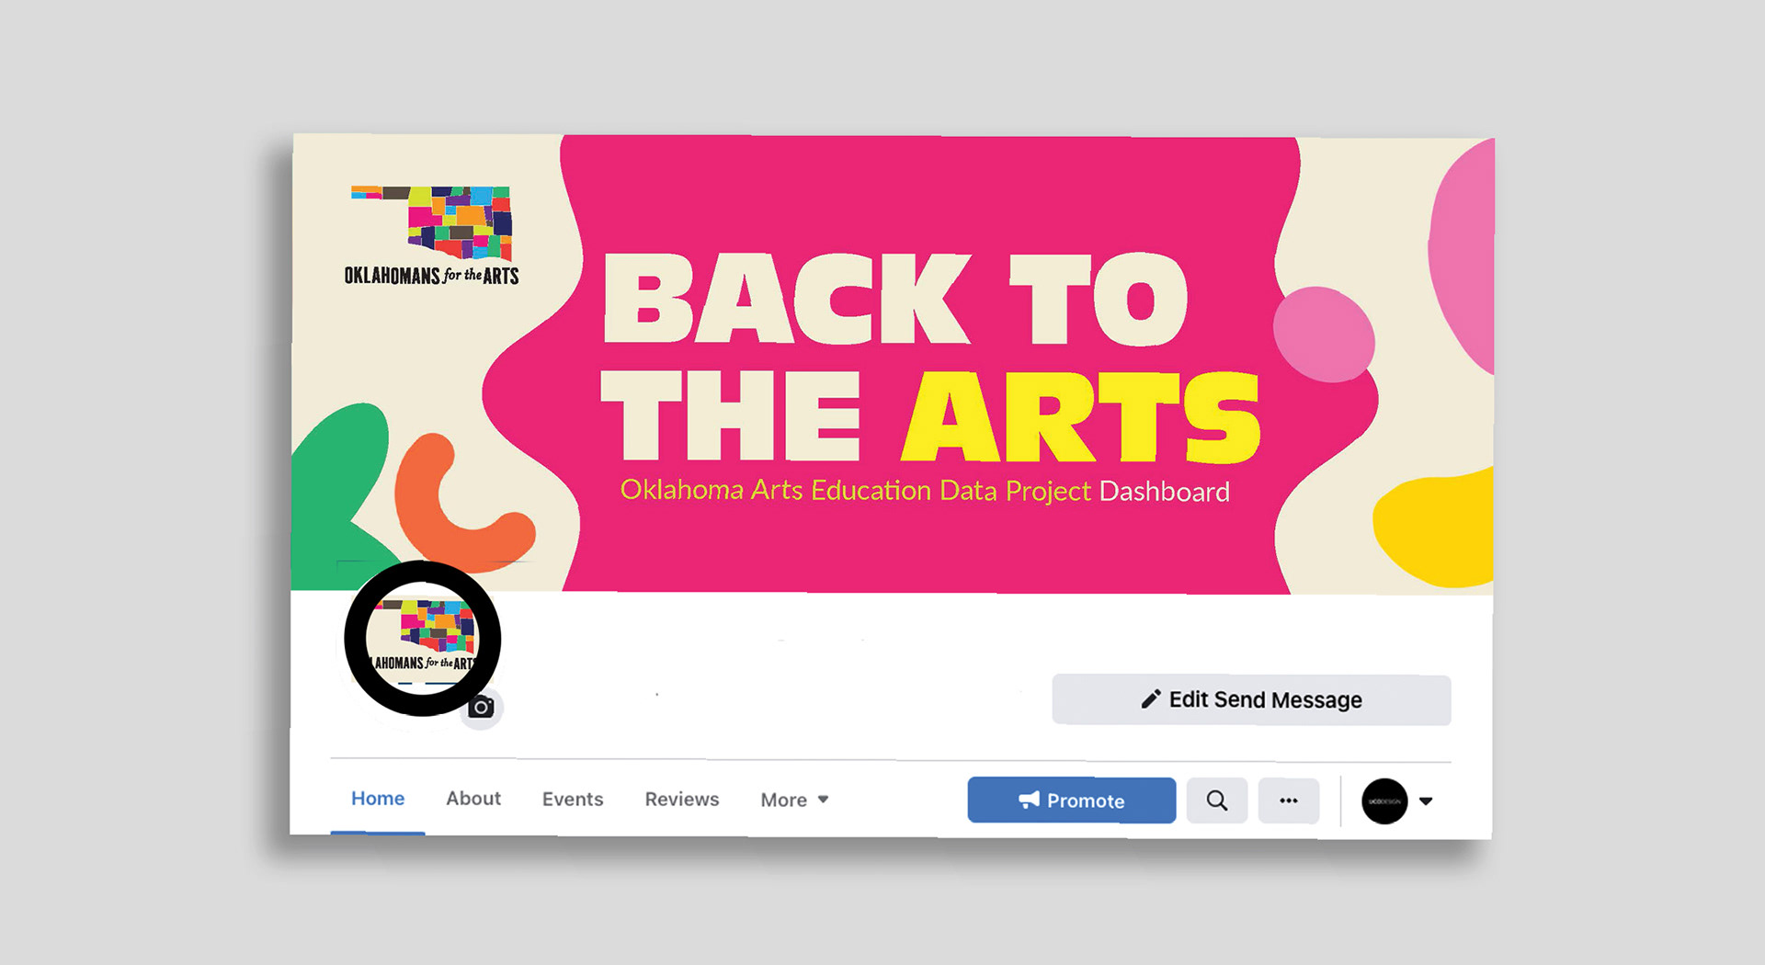The height and width of the screenshot is (965, 1765).
Task: Click the pencil icon beside Edit Send Message
Action: (1150, 699)
